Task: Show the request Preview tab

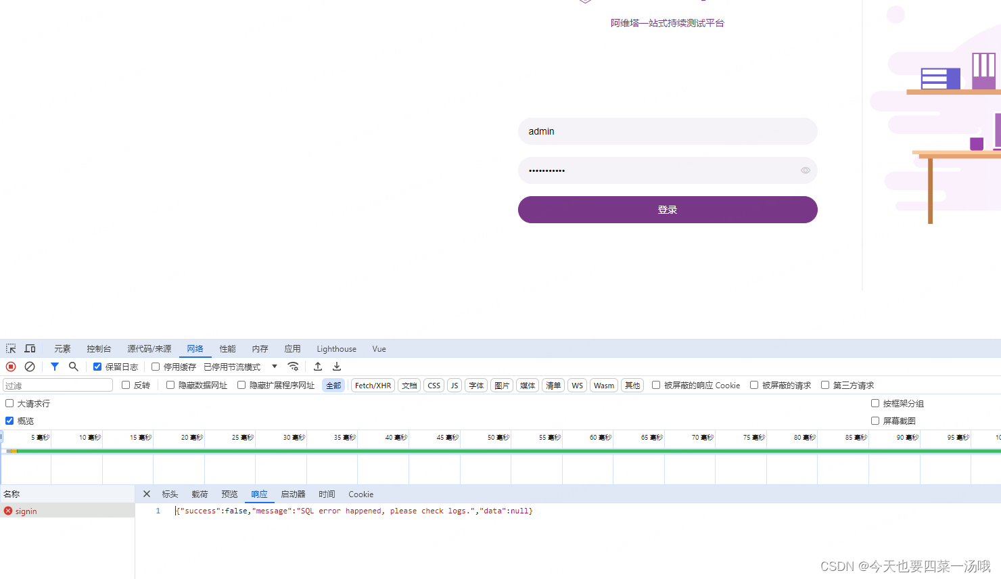Action: point(229,494)
